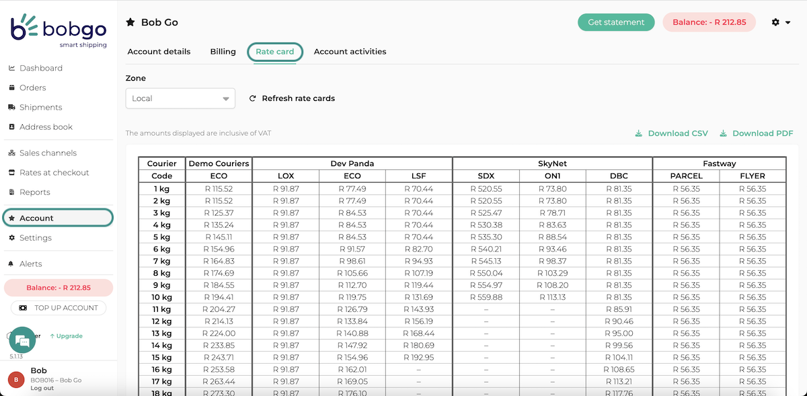807x396 pixels.
Task: Open the Dashboard sidebar item
Action: [40, 68]
